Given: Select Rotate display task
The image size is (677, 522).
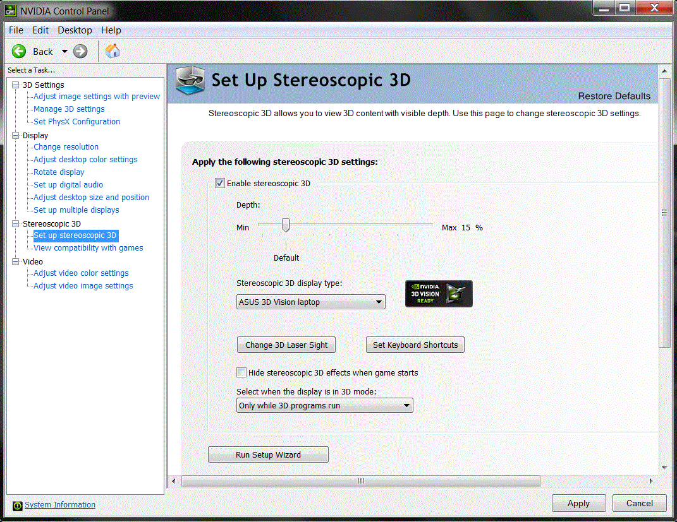Looking at the screenshot, I should point(59,172).
